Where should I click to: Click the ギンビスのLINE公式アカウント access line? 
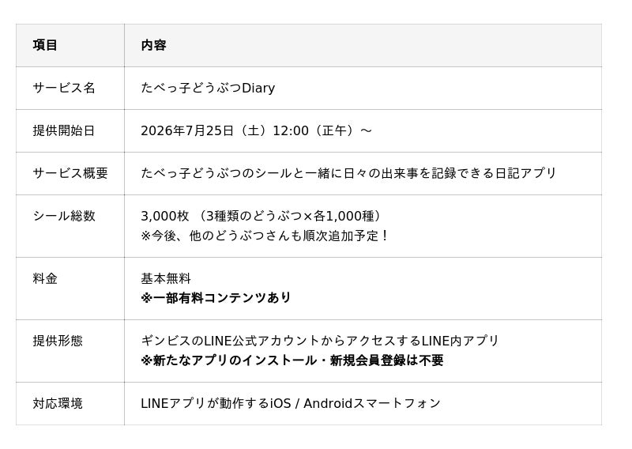[320, 341]
